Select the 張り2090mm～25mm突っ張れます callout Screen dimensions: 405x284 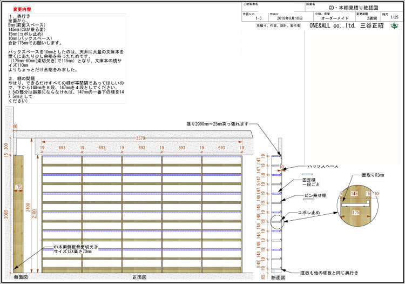click(218, 124)
